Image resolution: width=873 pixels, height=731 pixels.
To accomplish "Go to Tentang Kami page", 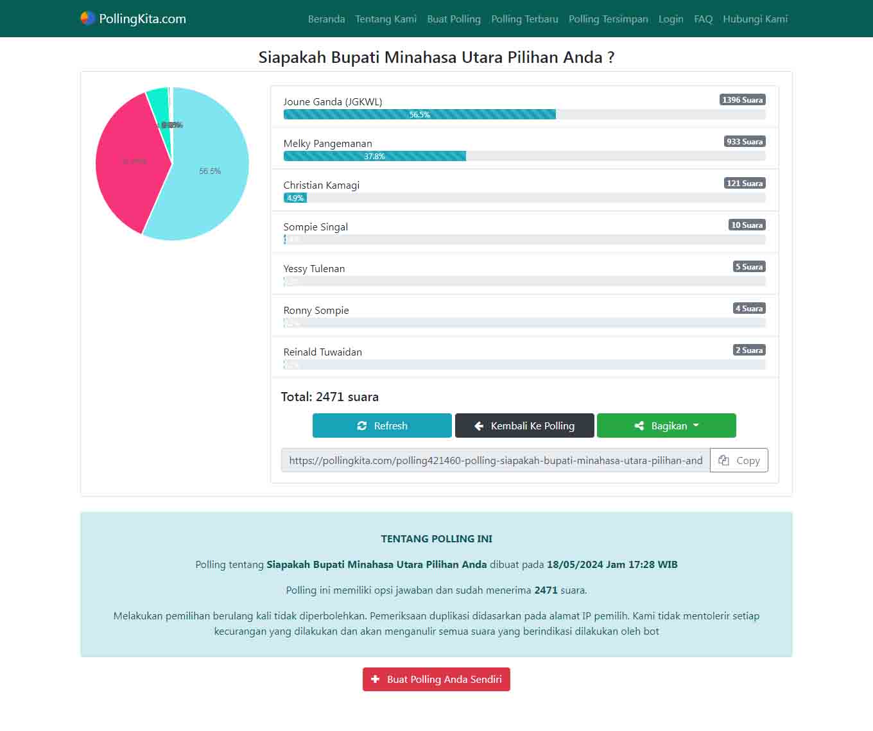I will 386,19.
